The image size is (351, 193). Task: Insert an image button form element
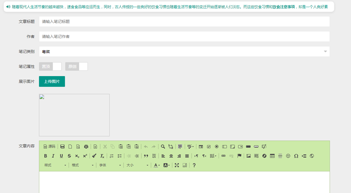(x=256, y=147)
